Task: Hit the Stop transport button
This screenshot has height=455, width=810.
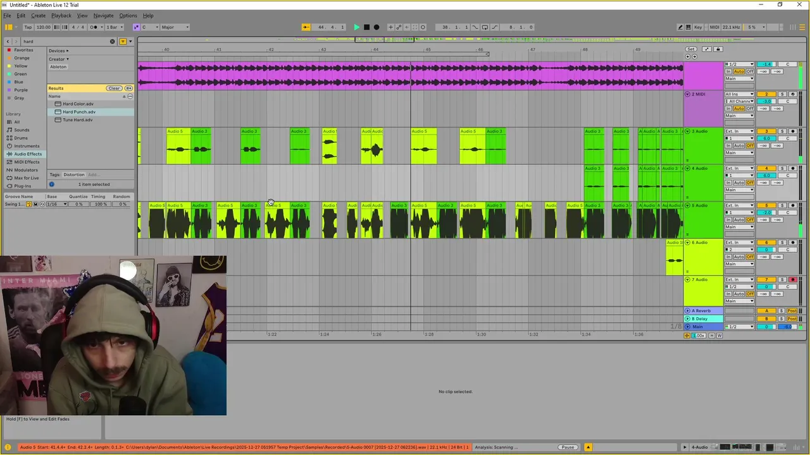Action: coord(366,27)
